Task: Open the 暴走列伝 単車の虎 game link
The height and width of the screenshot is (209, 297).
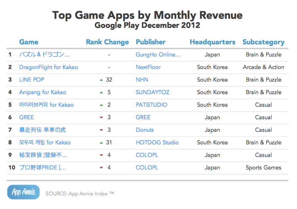Action: (x=43, y=130)
